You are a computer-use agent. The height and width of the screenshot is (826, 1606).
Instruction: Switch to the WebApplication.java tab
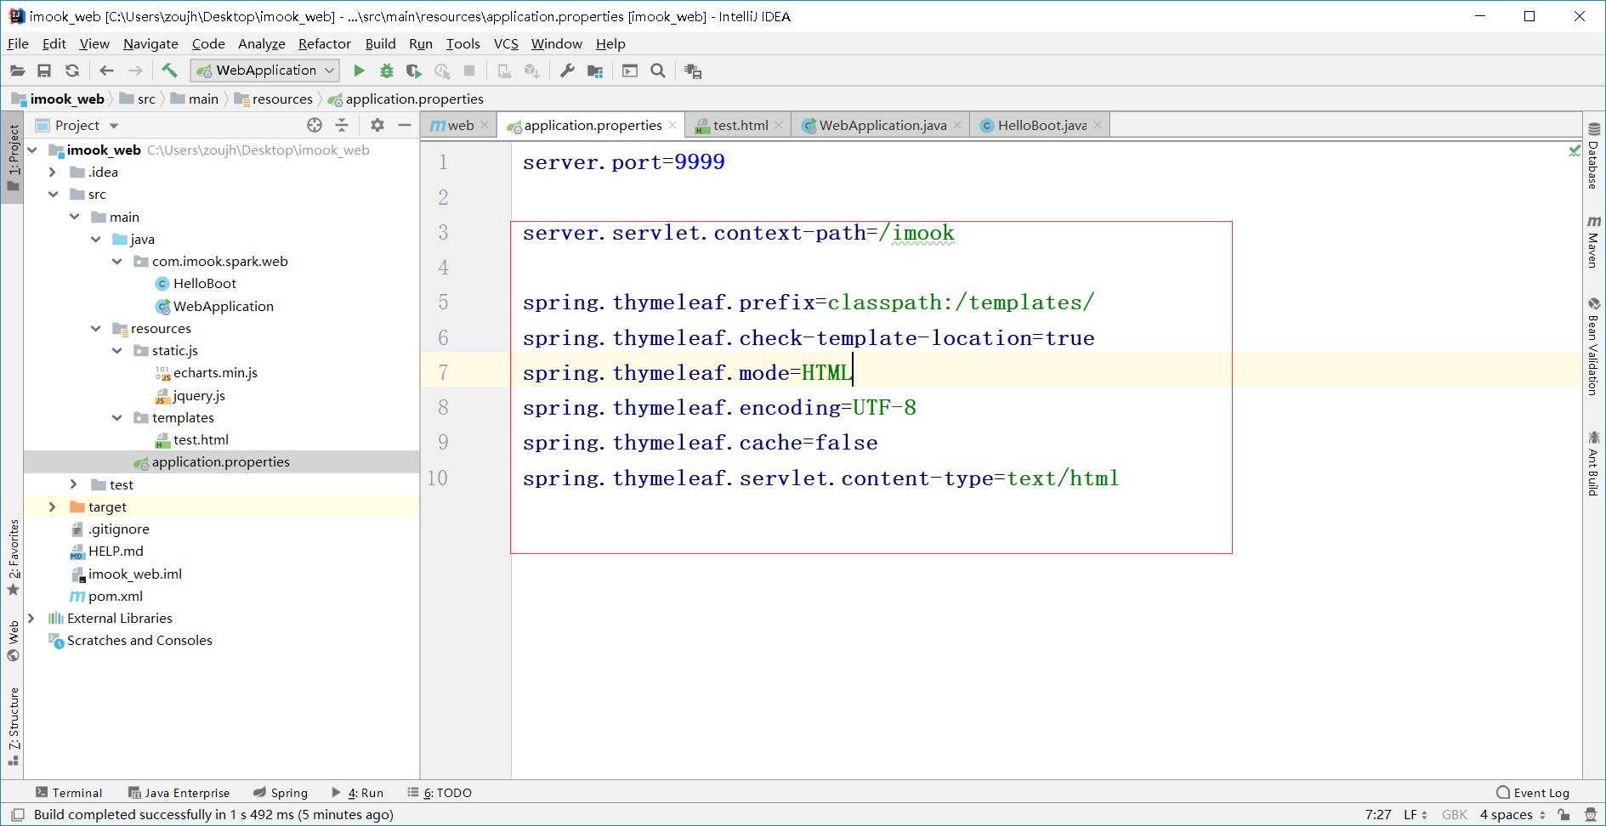click(882, 125)
